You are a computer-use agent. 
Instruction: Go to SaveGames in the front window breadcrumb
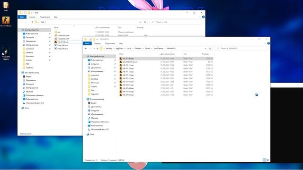pos(158,49)
